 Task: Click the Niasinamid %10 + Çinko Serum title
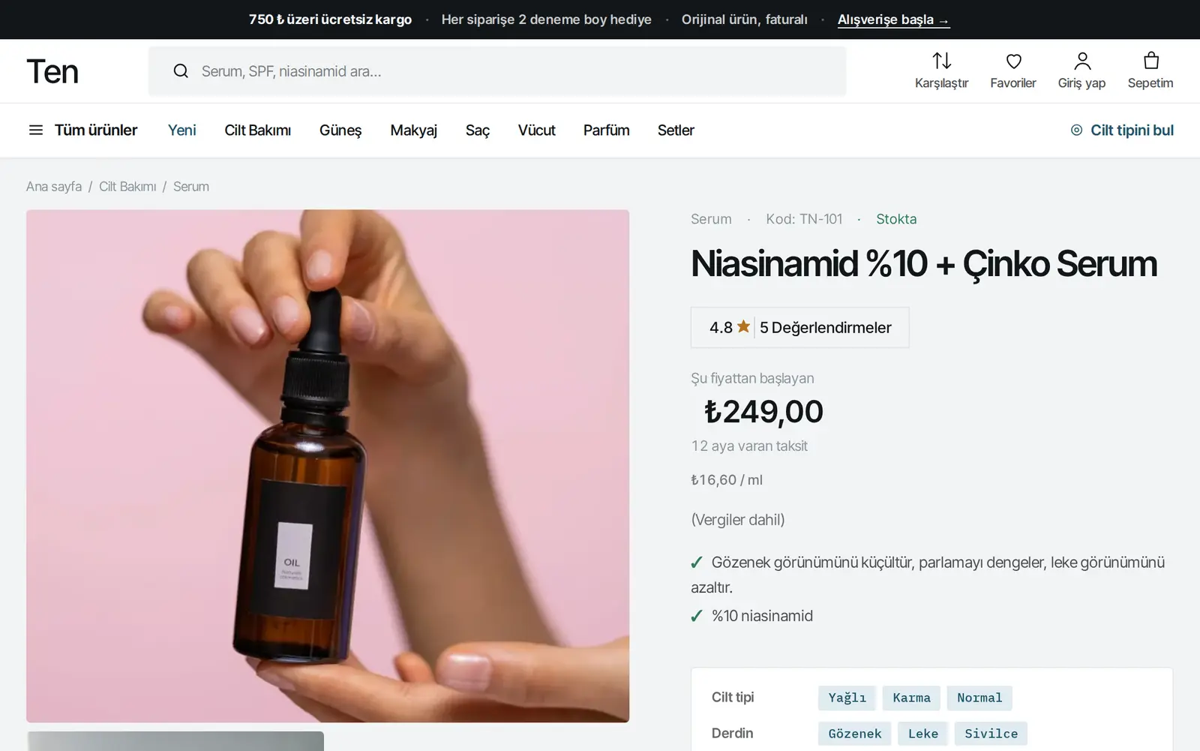924,264
